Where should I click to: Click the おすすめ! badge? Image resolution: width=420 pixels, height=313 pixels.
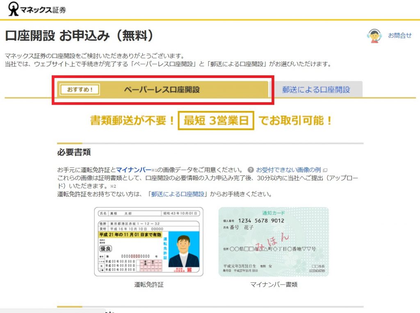point(80,90)
